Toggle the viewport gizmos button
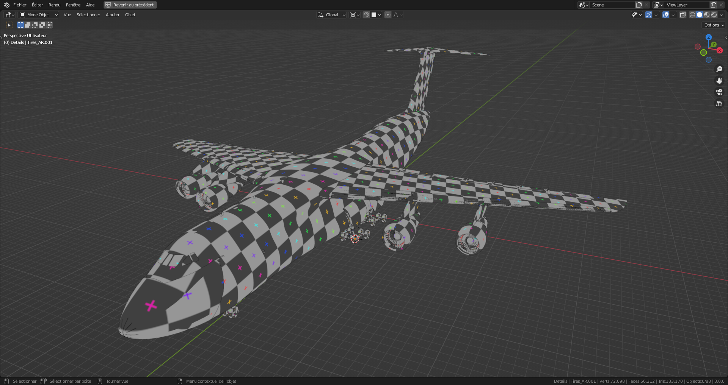728x385 pixels. coord(649,15)
